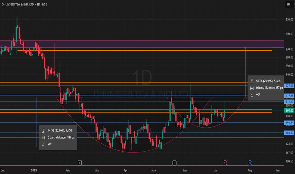
Task: Click the Jun label on time axis
Action: (x=185, y=170)
